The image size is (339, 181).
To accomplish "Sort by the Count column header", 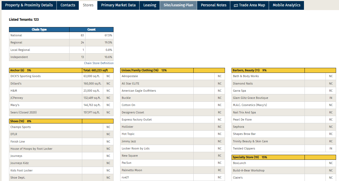I will click(91, 29).
